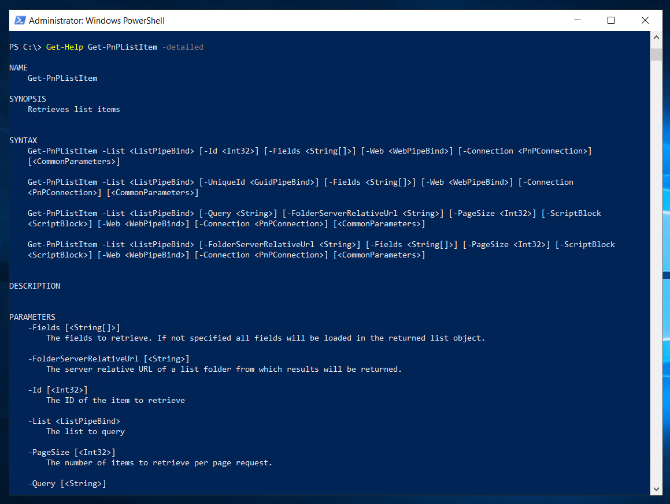Click the scrollbar thumb at the top
This screenshot has height=504, width=670.
pos(657,55)
